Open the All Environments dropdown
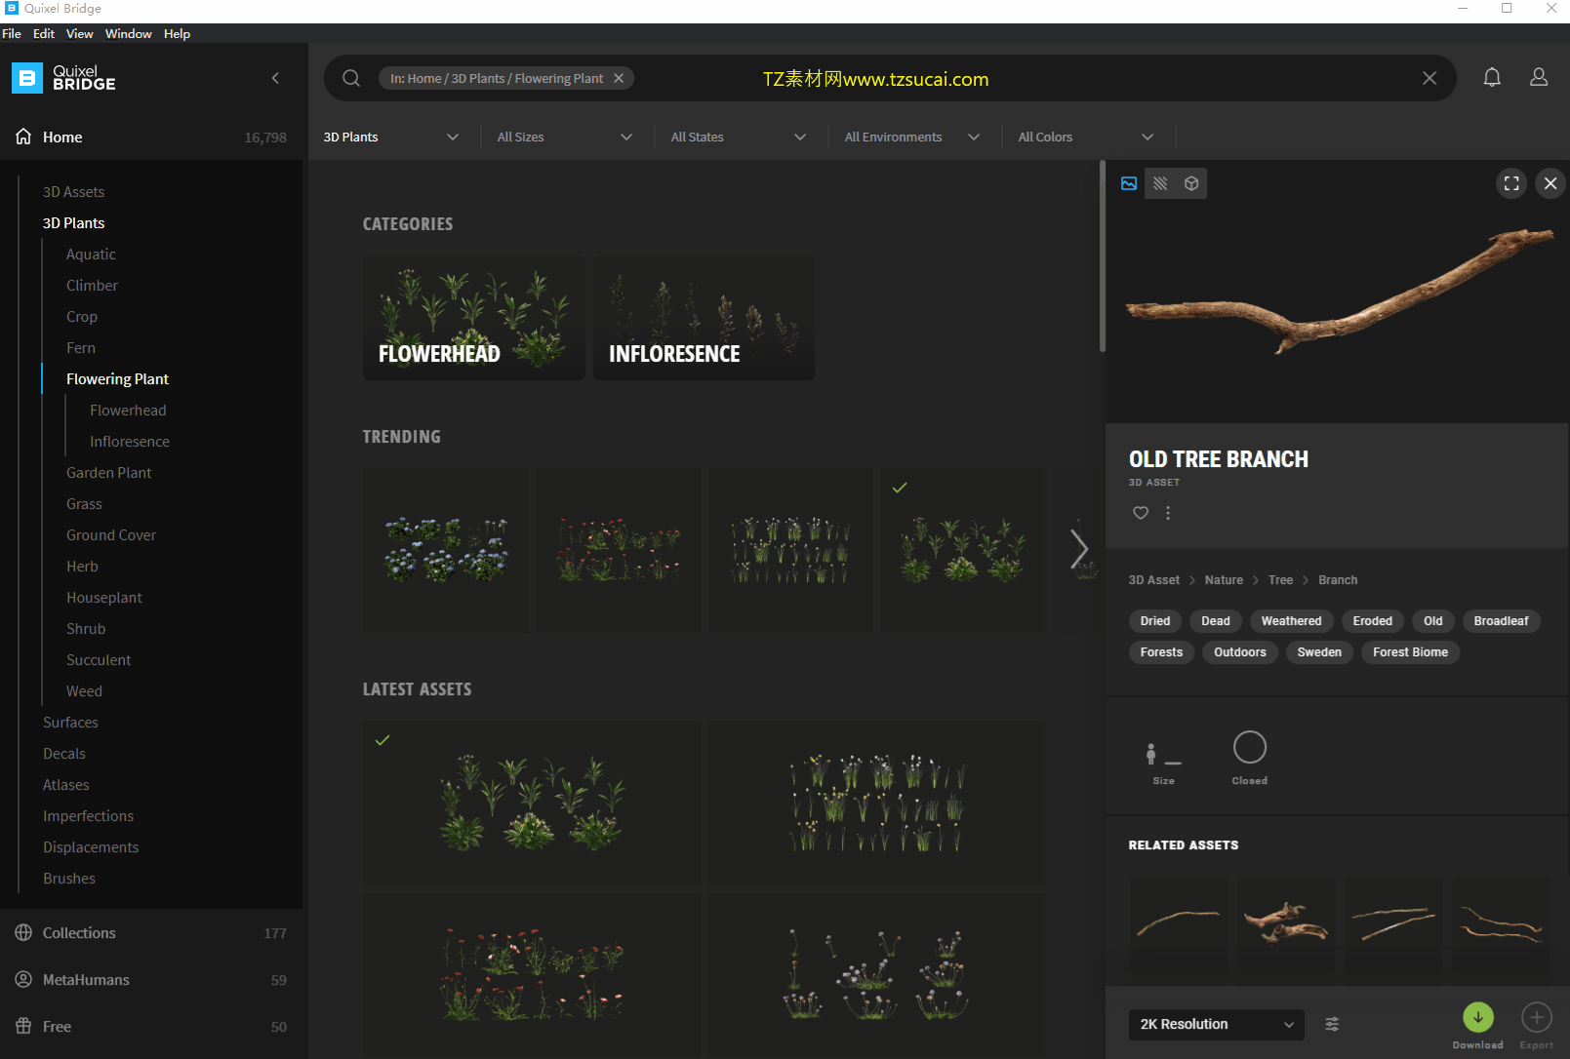1570x1059 pixels. click(x=912, y=137)
